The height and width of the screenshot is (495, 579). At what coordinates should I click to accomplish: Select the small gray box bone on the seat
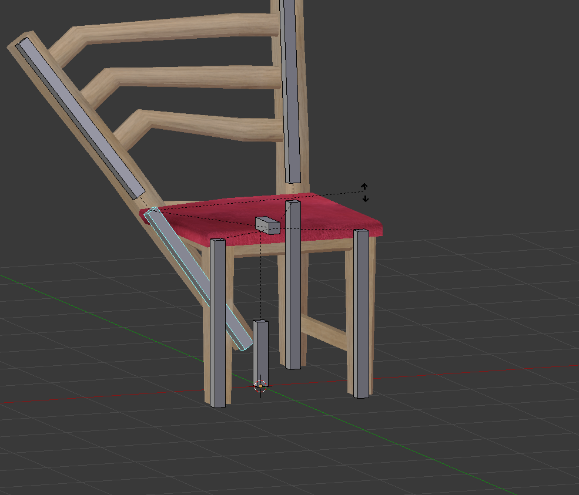coord(268,225)
